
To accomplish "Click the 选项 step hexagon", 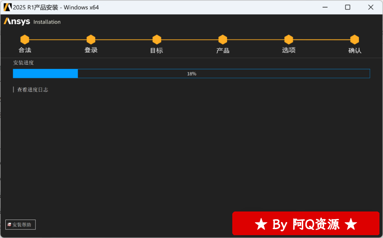I will click(289, 40).
